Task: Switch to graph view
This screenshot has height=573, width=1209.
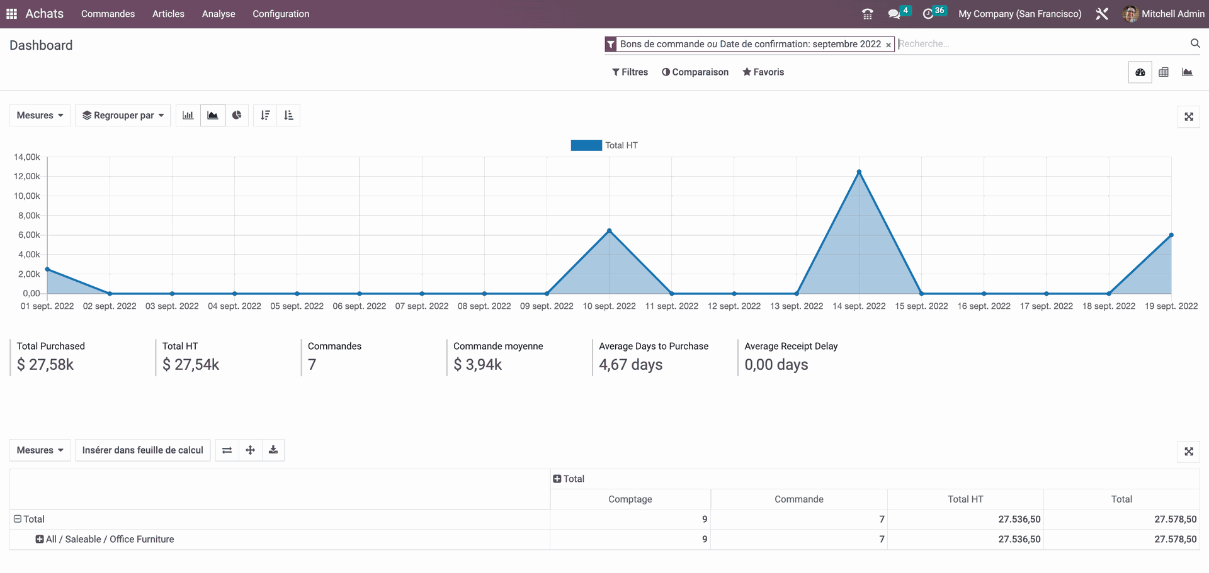Action: (x=1187, y=72)
